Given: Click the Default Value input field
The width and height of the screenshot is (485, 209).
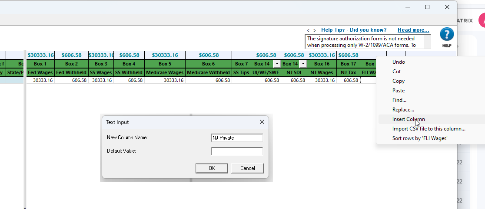Looking at the screenshot, I should point(237,151).
